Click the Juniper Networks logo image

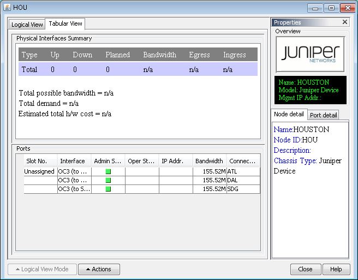[310, 54]
